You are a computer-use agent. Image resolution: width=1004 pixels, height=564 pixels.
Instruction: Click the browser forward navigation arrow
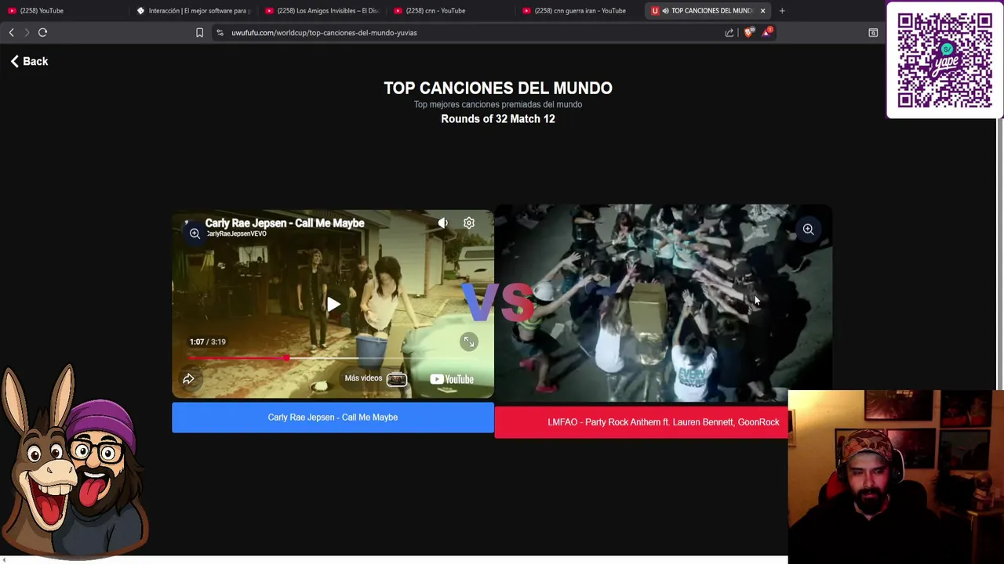pyautogui.click(x=27, y=33)
